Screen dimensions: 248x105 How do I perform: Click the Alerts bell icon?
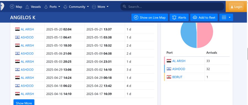coord(174,17)
